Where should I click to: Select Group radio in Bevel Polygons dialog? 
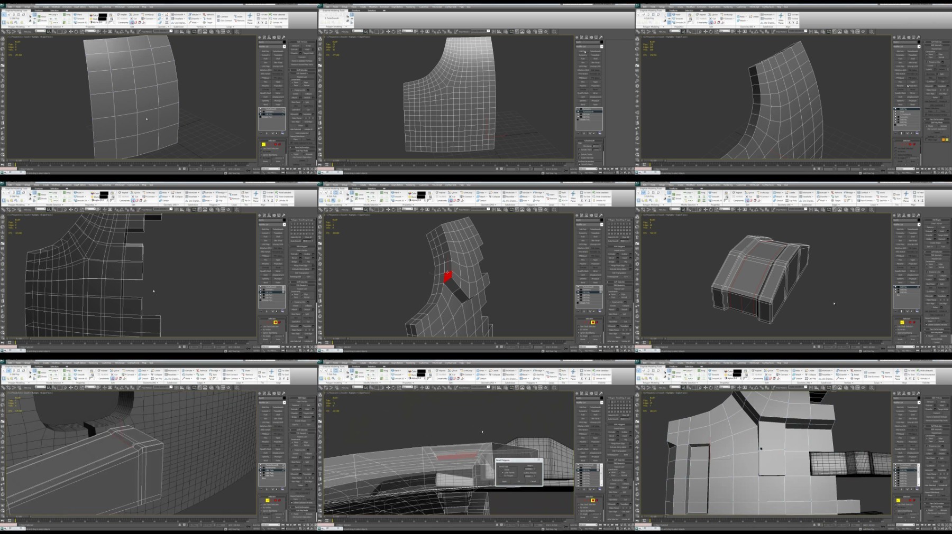point(502,470)
